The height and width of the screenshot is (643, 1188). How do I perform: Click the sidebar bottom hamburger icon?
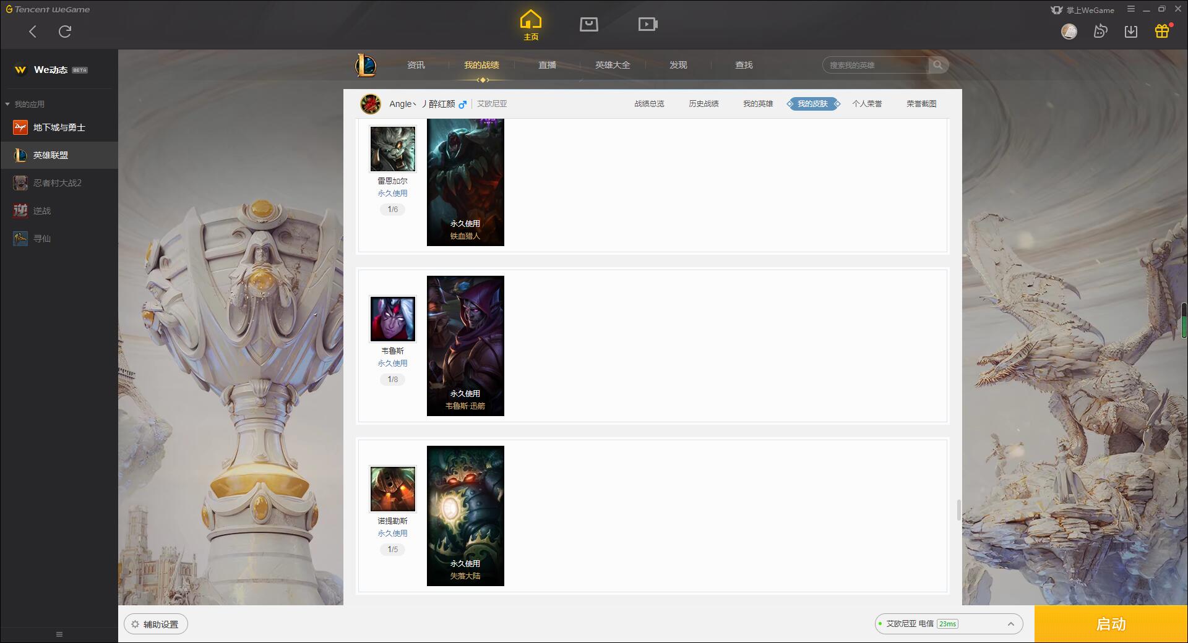pos(59,634)
